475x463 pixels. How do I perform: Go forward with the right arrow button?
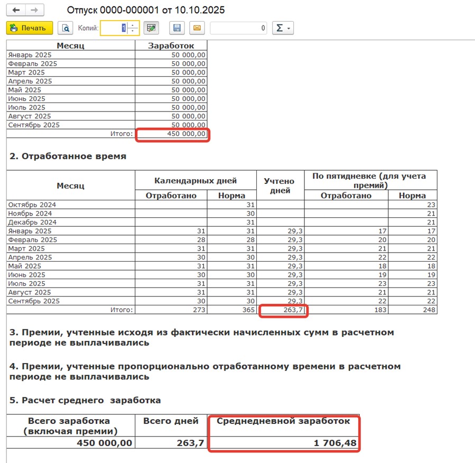34,10
